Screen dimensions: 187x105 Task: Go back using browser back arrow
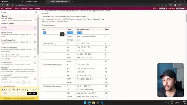tap(3, 5)
